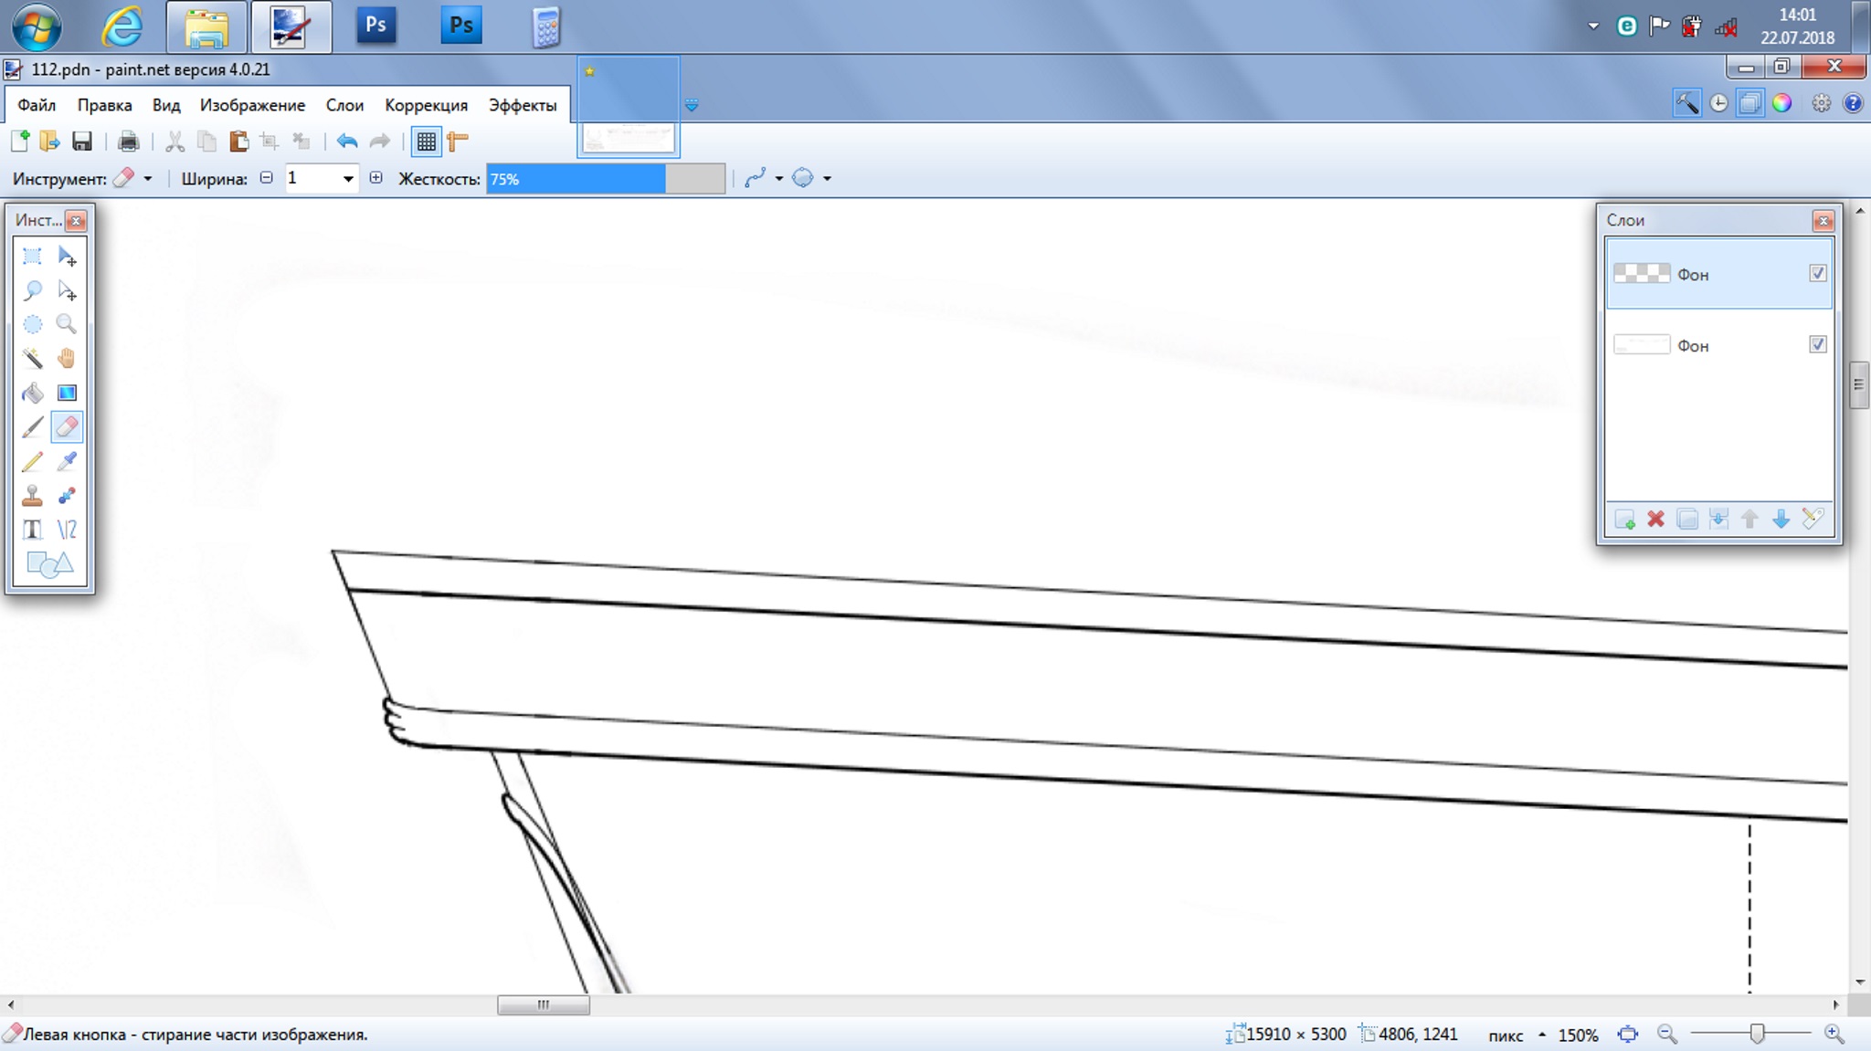This screenshot has width=1871, height=1051.
Task: Expand the image list arrow
Action: click(692, 106)
